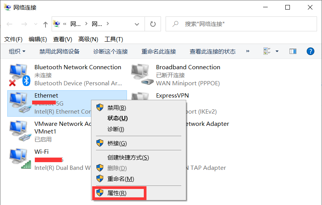Screen dimensions: 322x205
Task: Open the help question mark icon
Action: (x=310, y=51)
